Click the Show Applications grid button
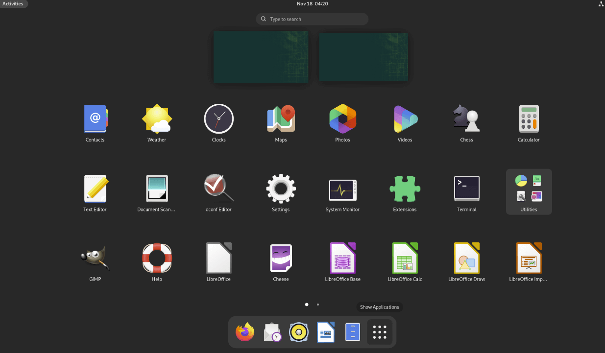Image resolution: width=605 pixels, height=353 pixels. [x=380, y=332]
